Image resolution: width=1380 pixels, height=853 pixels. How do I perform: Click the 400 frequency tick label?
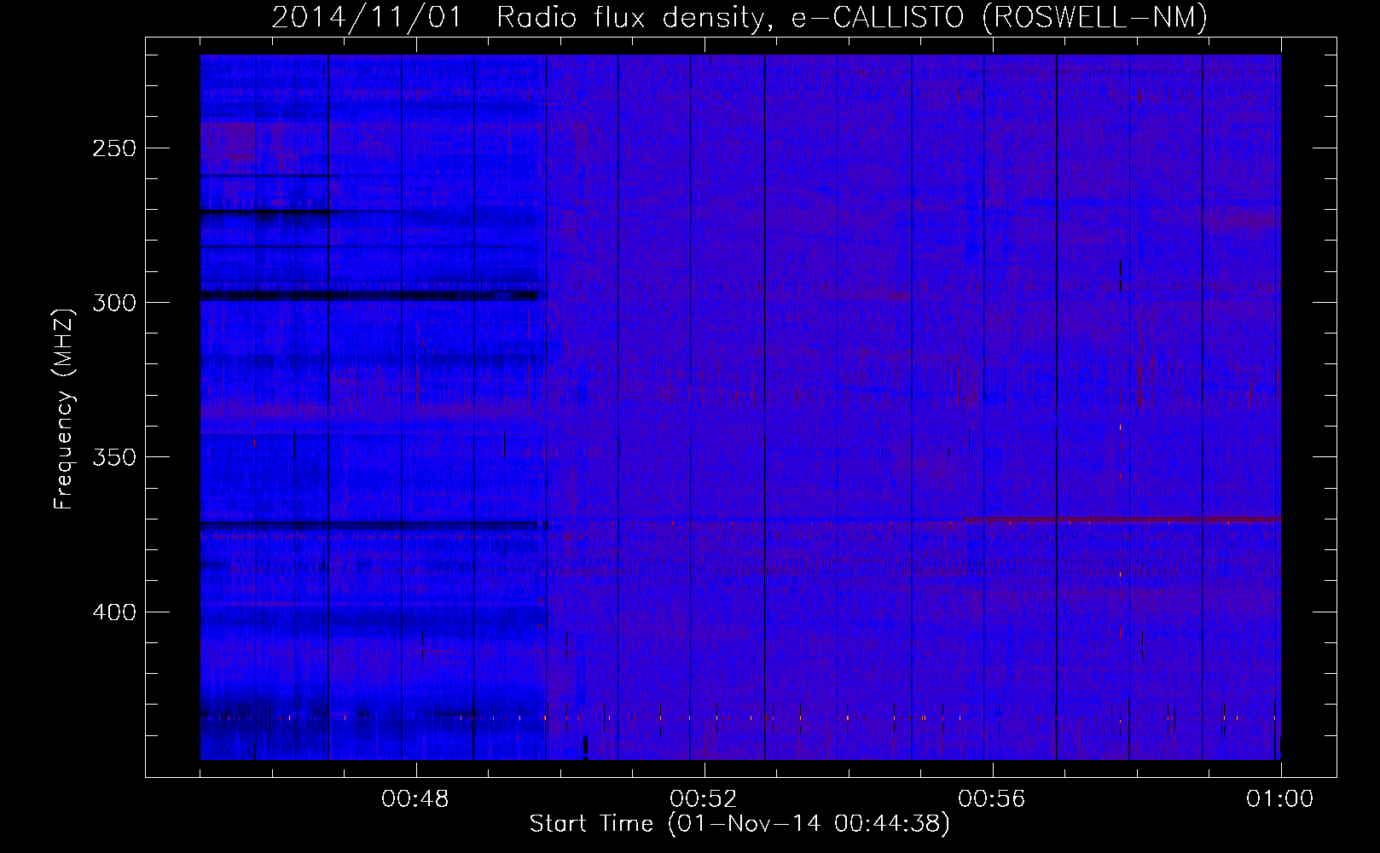click(114, 612)
